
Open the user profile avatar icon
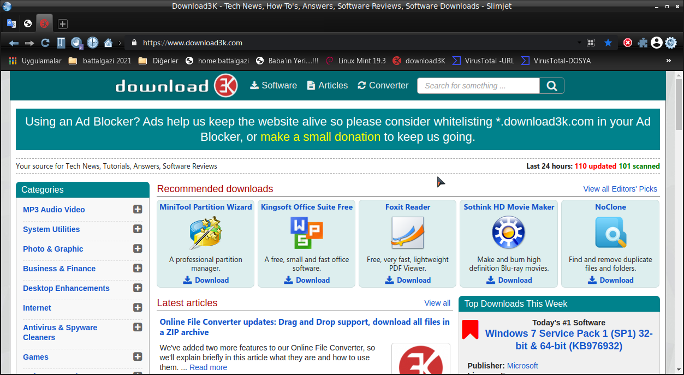click(x=657, y=43)
